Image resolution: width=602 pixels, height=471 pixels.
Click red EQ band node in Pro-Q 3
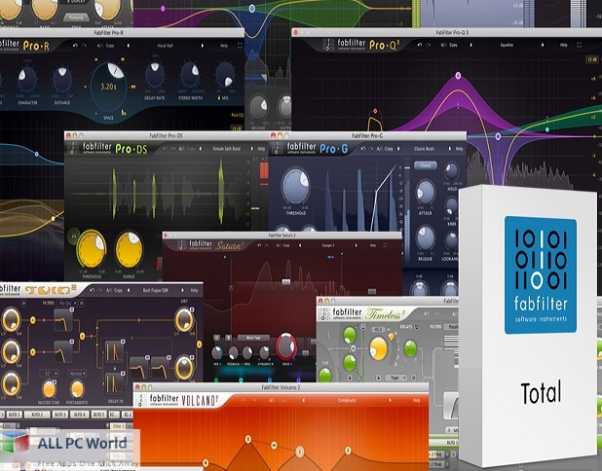tap(375, 111)
